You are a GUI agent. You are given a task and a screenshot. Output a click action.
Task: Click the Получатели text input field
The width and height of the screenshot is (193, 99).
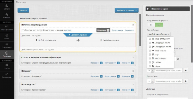(169, 81)
